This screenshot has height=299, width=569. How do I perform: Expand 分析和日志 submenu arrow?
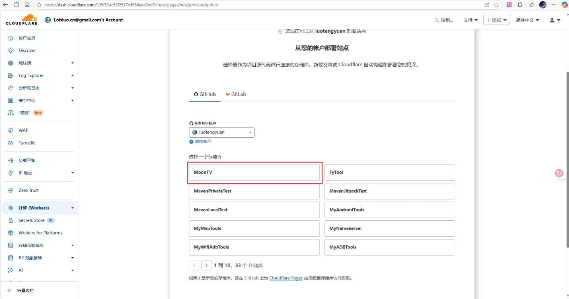[72, 88]
